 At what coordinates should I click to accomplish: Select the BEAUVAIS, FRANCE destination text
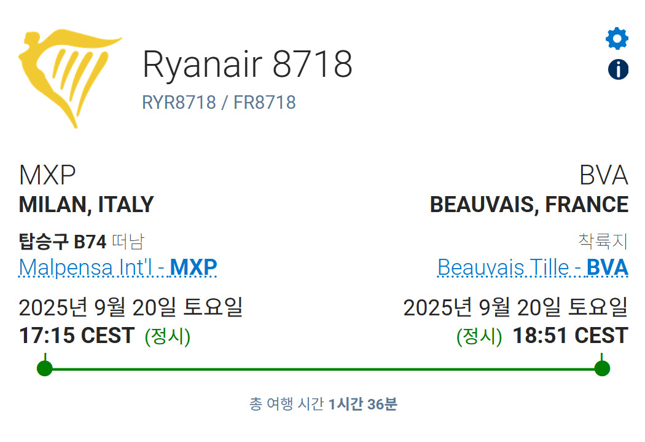529,205
